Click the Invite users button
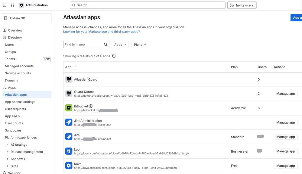 pyautogui.click(x=242, y=5)
